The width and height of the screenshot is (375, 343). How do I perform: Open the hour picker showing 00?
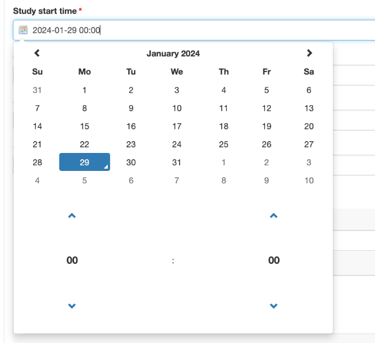[72, 260]
